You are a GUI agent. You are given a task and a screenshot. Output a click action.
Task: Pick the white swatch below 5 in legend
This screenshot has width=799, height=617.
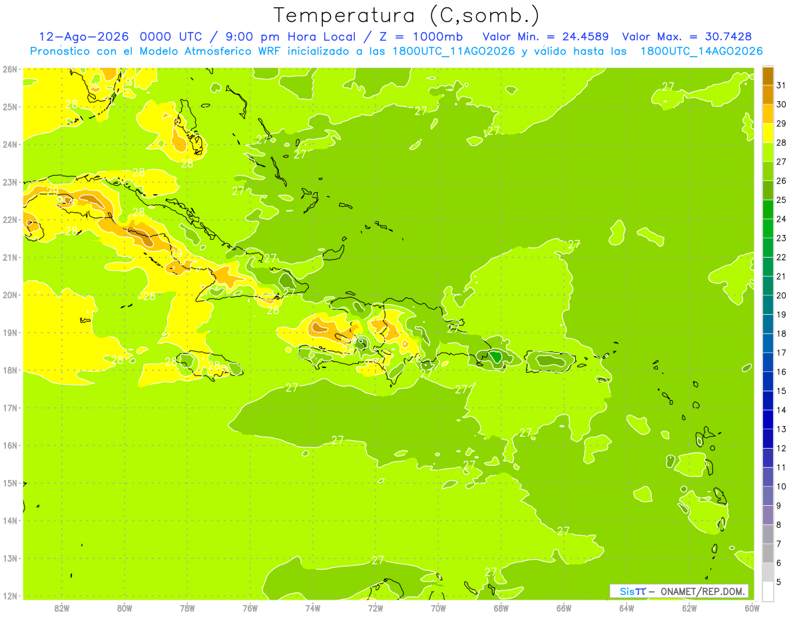pos(768,591)
